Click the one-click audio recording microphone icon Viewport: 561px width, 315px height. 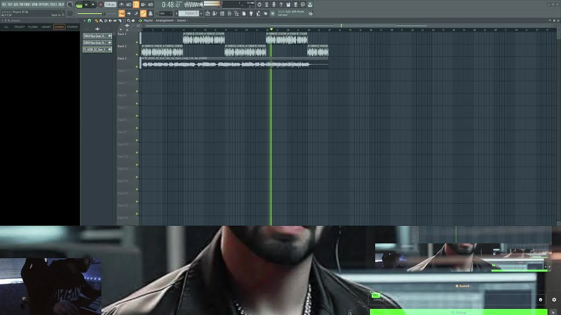point(273,4)
